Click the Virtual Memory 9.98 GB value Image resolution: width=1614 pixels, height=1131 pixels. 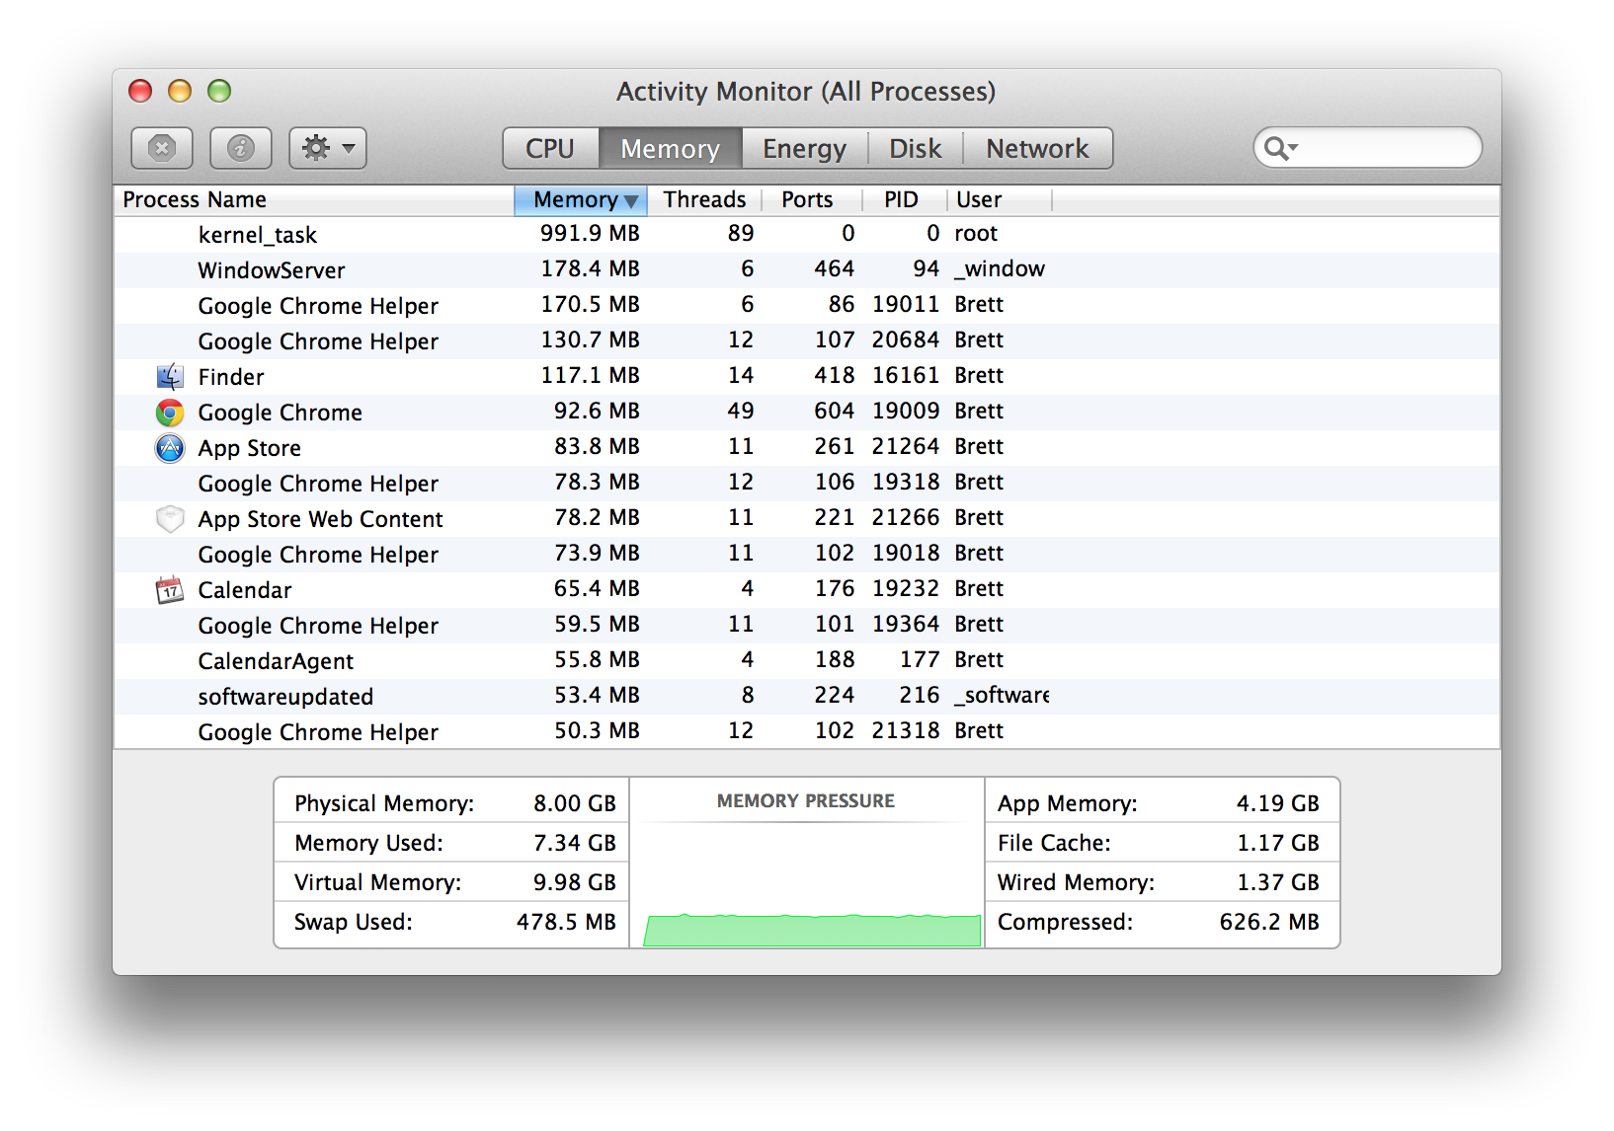(x=574, y=882)
